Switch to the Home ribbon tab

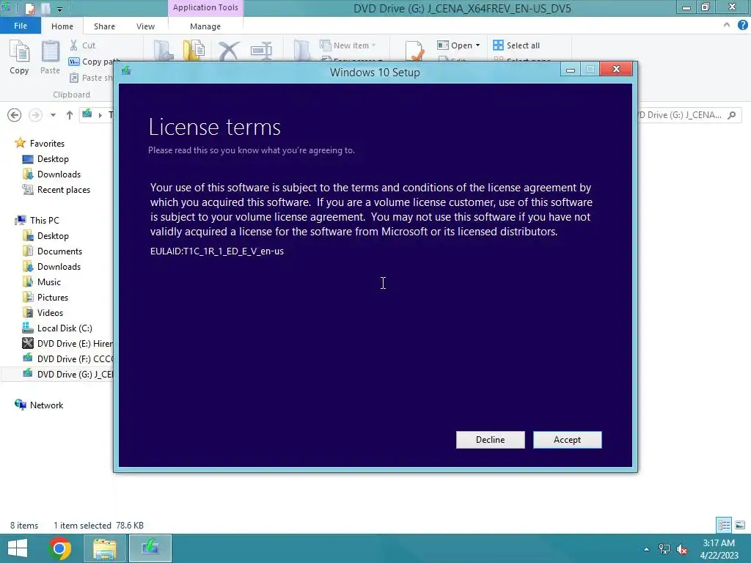point(62,26)
